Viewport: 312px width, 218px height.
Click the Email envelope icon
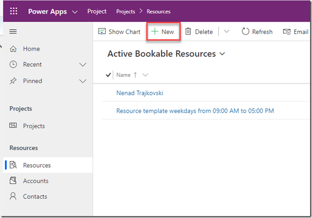point(287,32)
